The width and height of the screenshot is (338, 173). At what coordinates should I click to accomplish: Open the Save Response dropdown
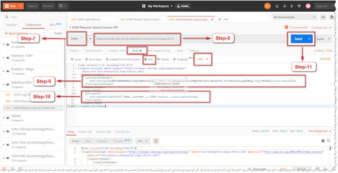[319, 131]
